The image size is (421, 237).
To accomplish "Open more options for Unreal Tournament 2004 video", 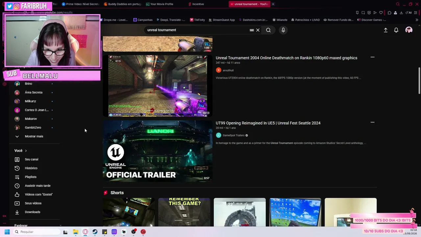I will pos(372,57).
